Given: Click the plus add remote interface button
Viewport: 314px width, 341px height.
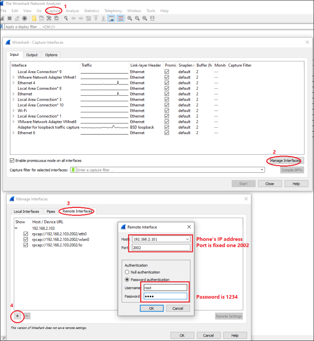Looking at the screenshot, I should click(x=17, y=316).
